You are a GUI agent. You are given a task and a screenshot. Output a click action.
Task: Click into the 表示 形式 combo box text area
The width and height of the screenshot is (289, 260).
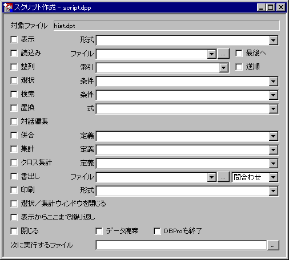pyautogui.click(x=182, y=40)
